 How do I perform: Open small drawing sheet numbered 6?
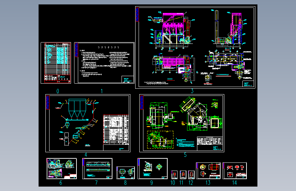click(x=61, y=169)
